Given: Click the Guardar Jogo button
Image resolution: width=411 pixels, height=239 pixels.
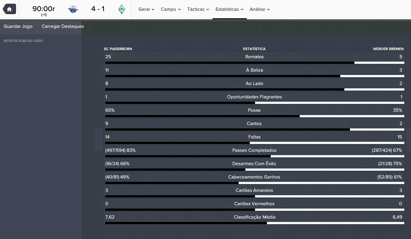Looking at the screenshot, I should click(x=18, y=26).
